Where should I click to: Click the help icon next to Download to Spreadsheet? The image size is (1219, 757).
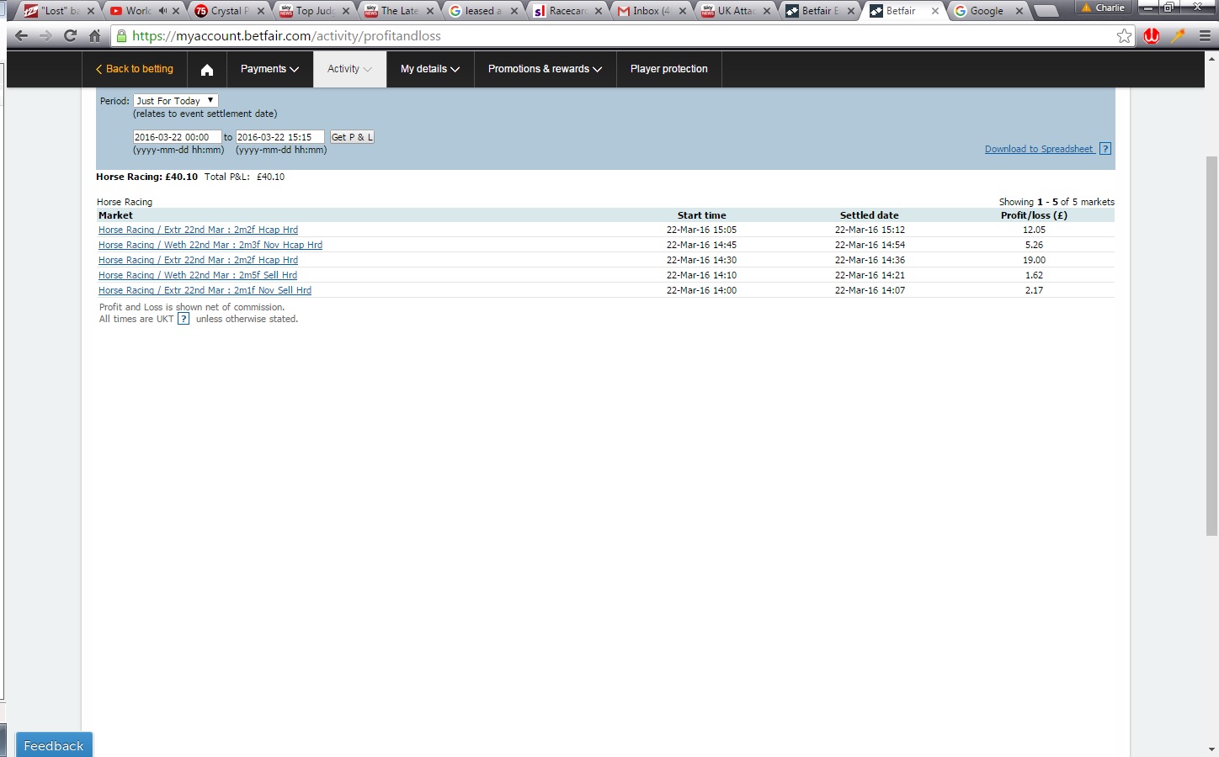(1105, 148)
